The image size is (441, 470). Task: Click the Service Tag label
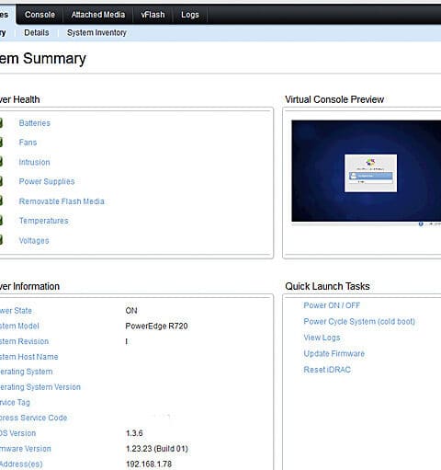(x=15, y=402)
